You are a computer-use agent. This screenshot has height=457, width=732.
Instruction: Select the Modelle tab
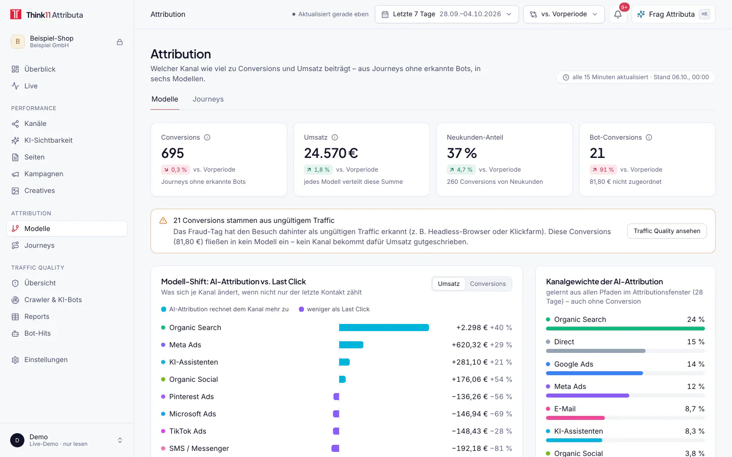[165, 99]
